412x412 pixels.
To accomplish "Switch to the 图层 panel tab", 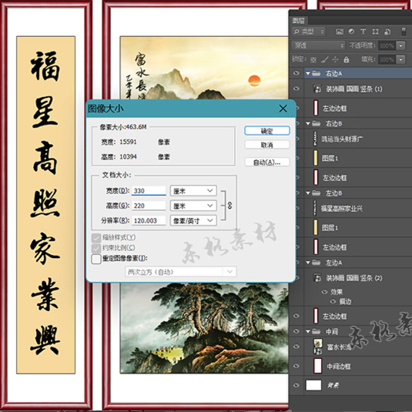I will (x=299, y=21).
